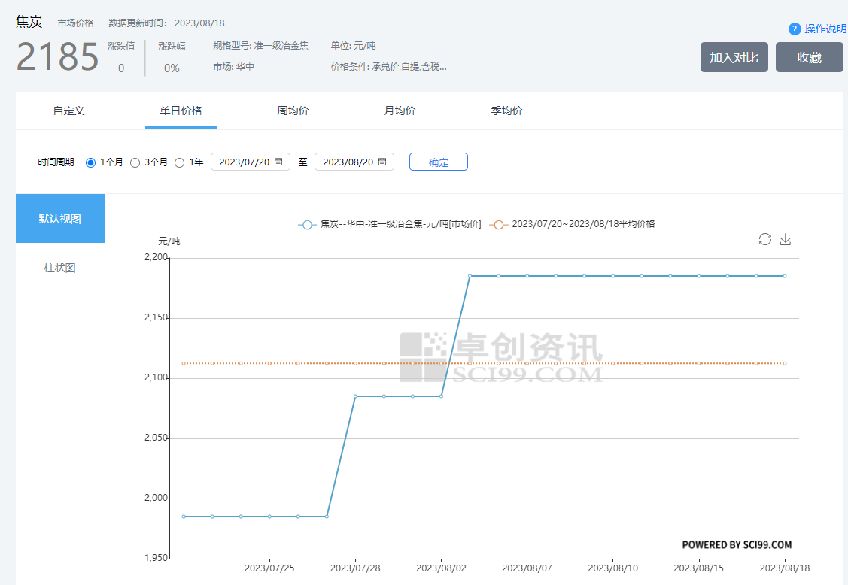Viewport: 848px width, 585px height.
Task: Switch to the 月均价 tab
Action: pyautogui.click(x=399, y=110)
